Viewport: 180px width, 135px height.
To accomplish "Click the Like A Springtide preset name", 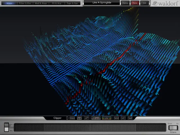I will click(x=102, y=3).
